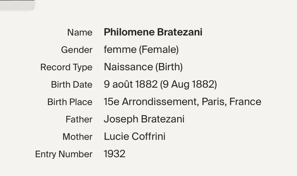Click the English date (9 Aug 1882)
The width and height of the screenshot is (297, 176).
[188, 84]
